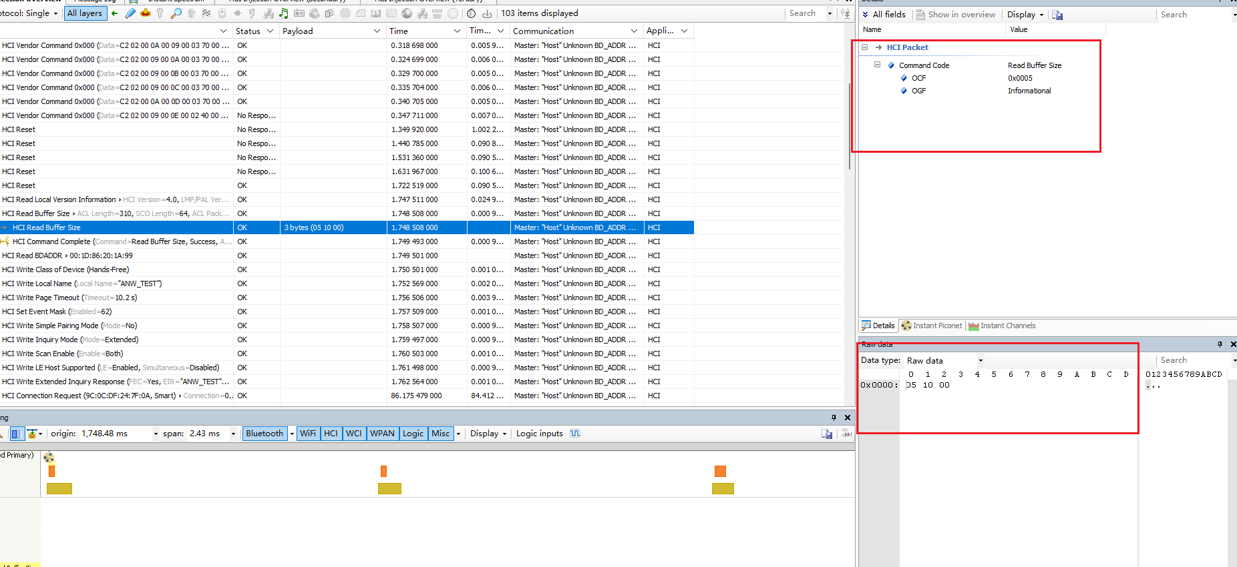Toggle the Logic filter button
1237x567 pixels.
pyautogui.click(x=413, y=434)
